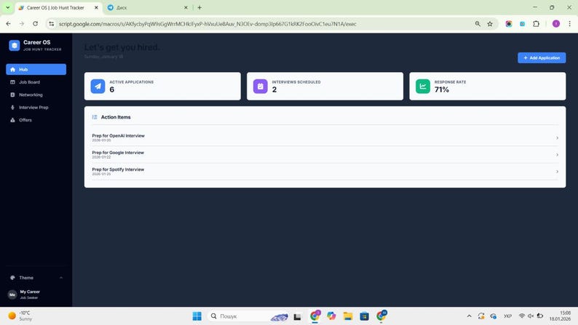This screenshot has width=578, height=325.
Task: Bookmark this page with star icon
Action: [490, 23]
